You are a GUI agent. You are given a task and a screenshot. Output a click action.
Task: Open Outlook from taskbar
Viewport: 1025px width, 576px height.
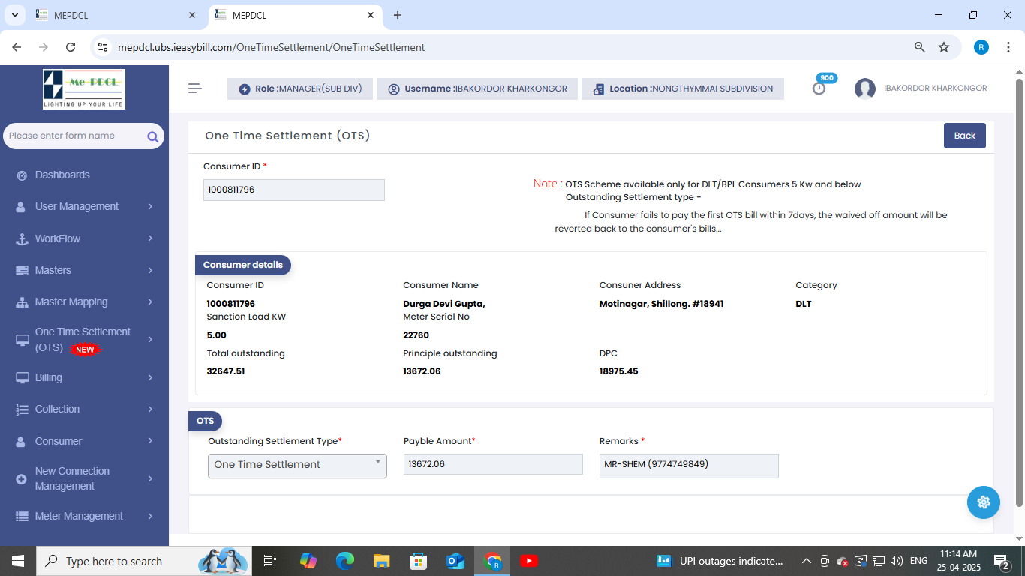pyautogui.click(x=455, y=561)
